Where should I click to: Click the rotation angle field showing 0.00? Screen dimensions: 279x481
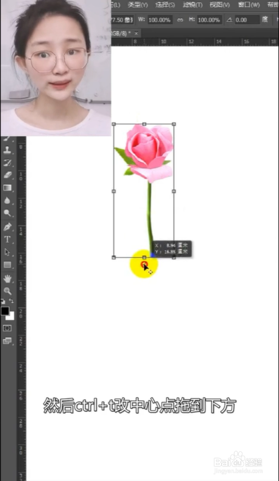(x=247, y=20)
